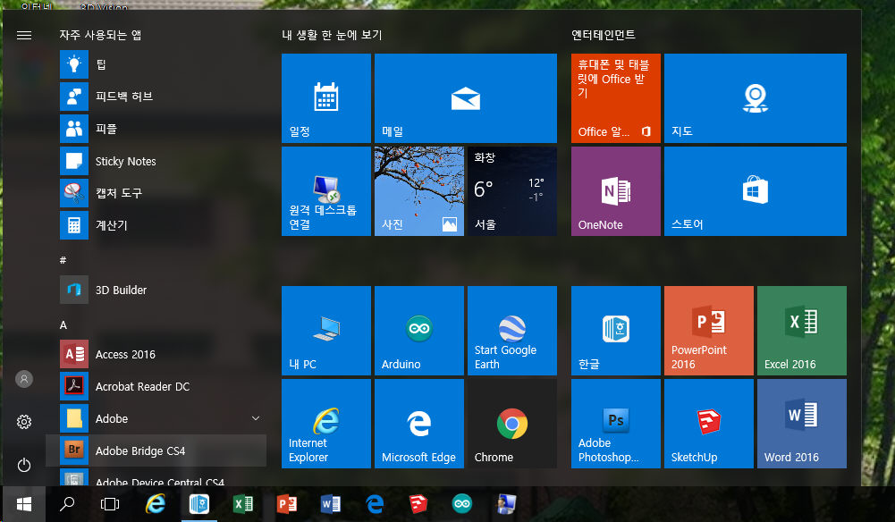Open 원격 데스크톱 연결 tile
This screenshot has height=522, width=895.
[326, 191]
